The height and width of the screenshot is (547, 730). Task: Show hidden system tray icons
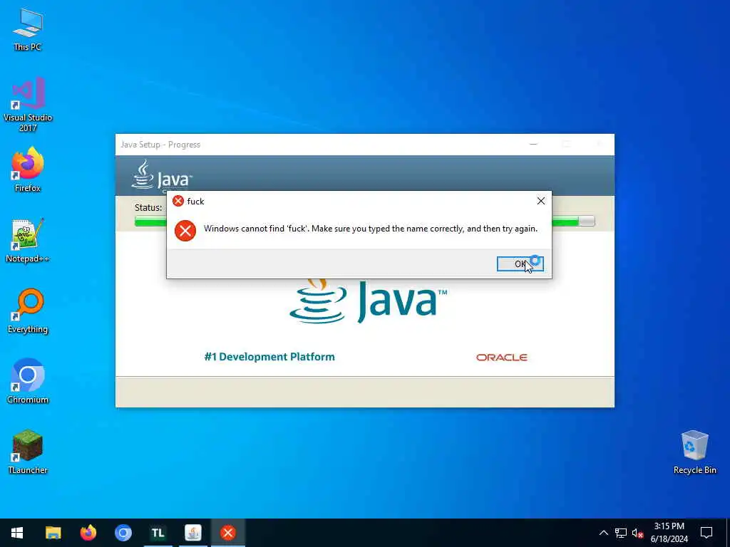click(x=603, y=533)
